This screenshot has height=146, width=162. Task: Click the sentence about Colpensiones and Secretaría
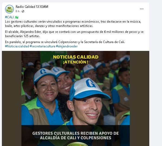tap(65, 42)
